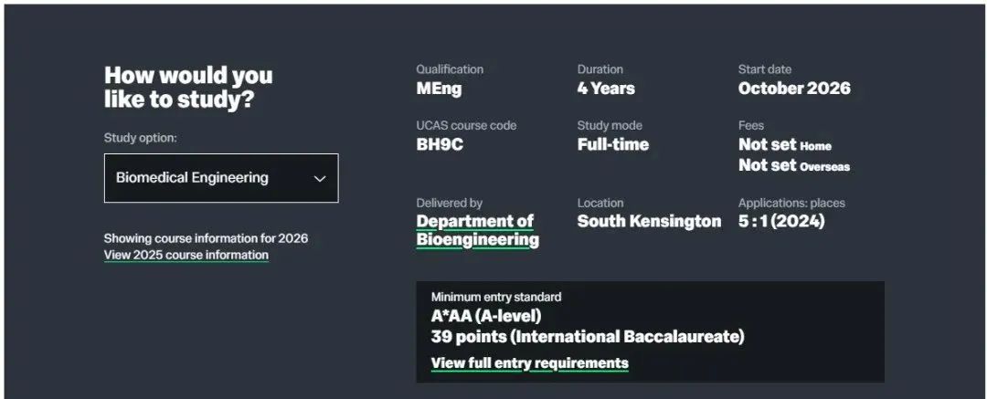
Task: Click the How would you like to study heading
Action: coord(188,87)
